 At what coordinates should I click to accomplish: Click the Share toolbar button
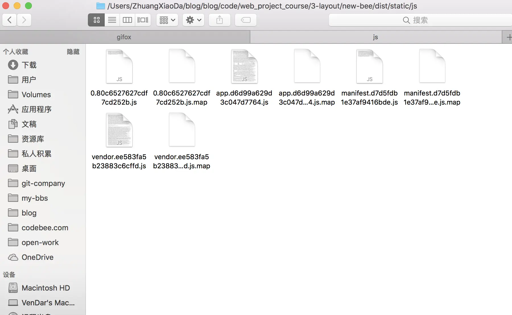(220, 20)
